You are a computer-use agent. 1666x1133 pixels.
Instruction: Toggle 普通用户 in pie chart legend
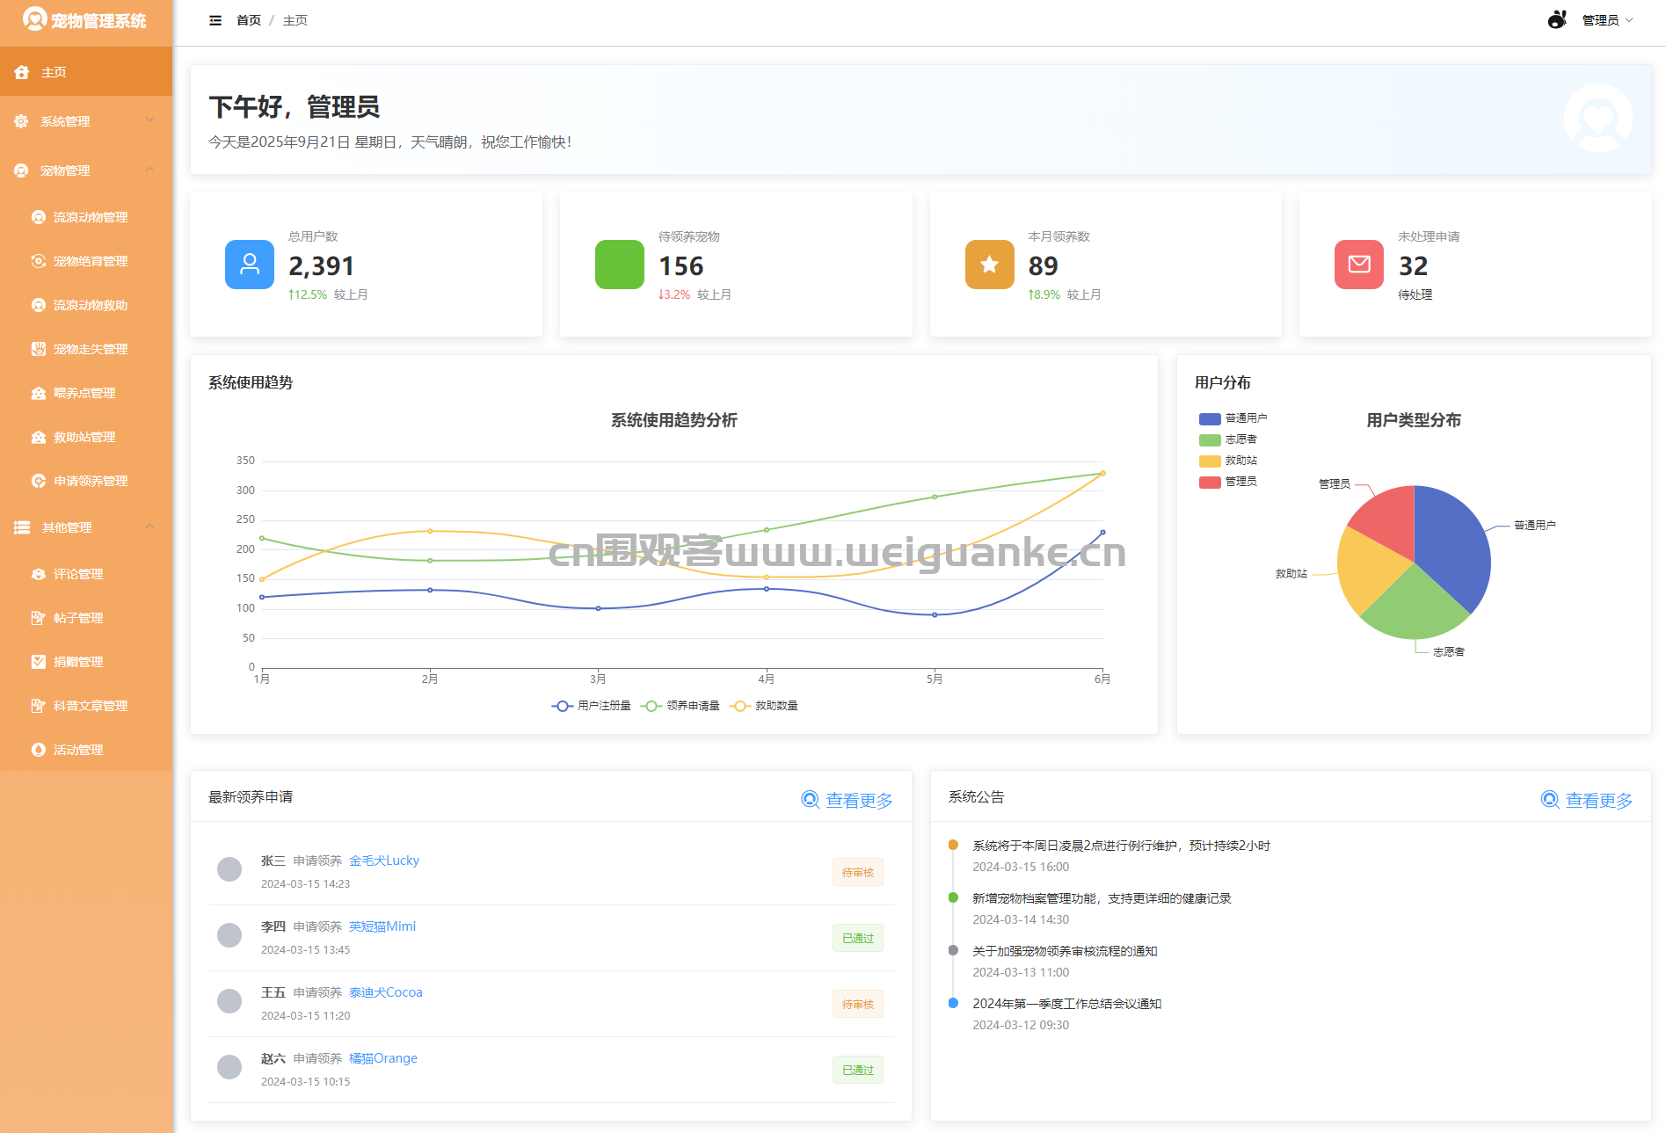click(x=1233, y=418)
